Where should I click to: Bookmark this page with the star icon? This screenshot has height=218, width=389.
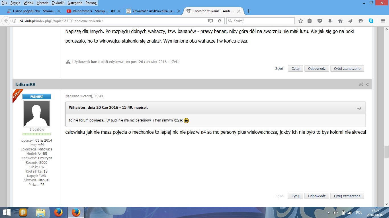(300, 21)
